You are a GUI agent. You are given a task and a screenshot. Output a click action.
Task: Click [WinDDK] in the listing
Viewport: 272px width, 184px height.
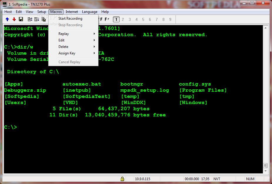pyautogui.click(x=134, y=103)
